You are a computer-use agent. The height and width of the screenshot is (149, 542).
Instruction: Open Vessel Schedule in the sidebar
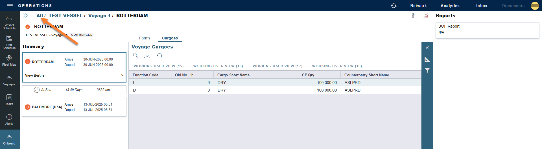click(9, 23)
